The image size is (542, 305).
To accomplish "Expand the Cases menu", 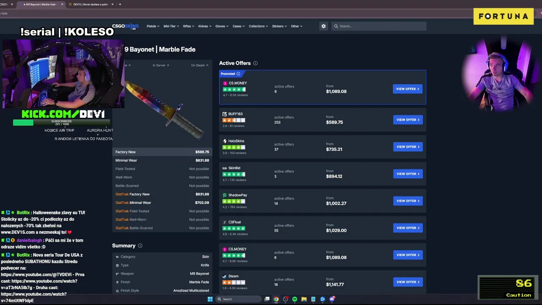I will (238, 26).
